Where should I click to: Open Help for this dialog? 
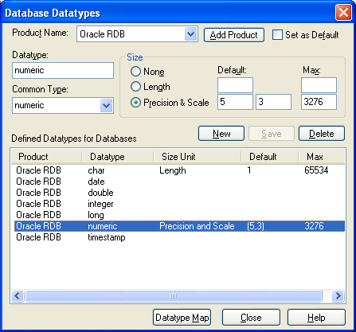(x=316, y=318)
